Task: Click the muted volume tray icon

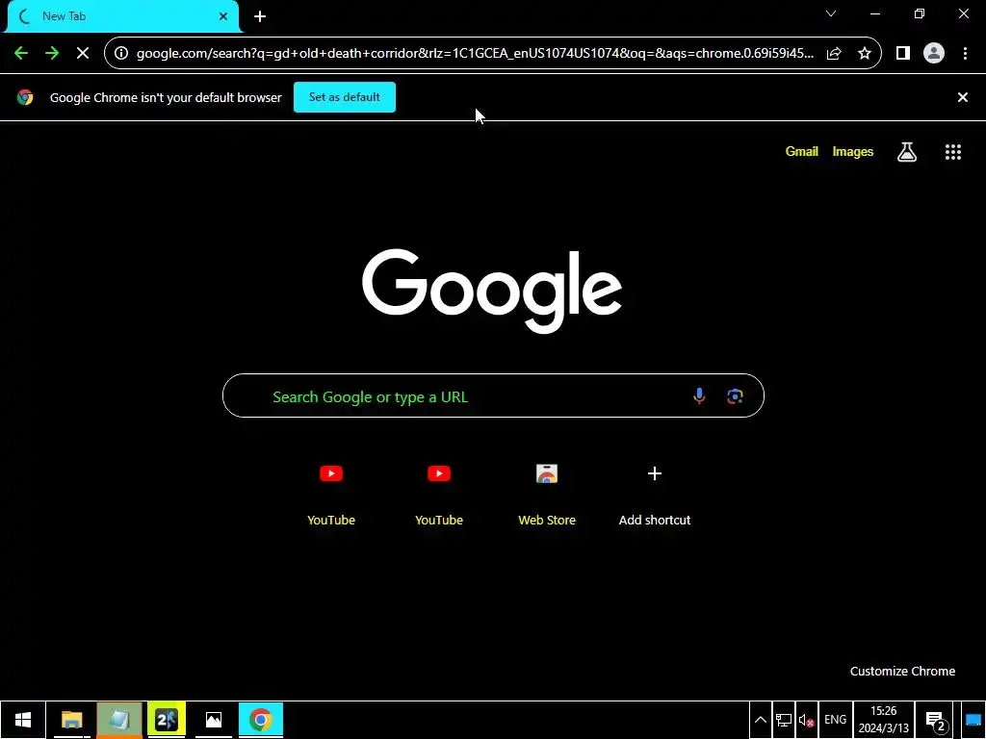Action: [x=806, y=720]
